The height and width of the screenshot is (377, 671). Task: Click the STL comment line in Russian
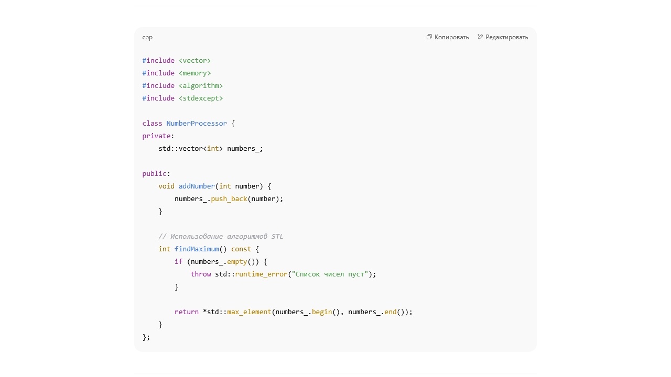pyautogui.click(x=221, y=236)
